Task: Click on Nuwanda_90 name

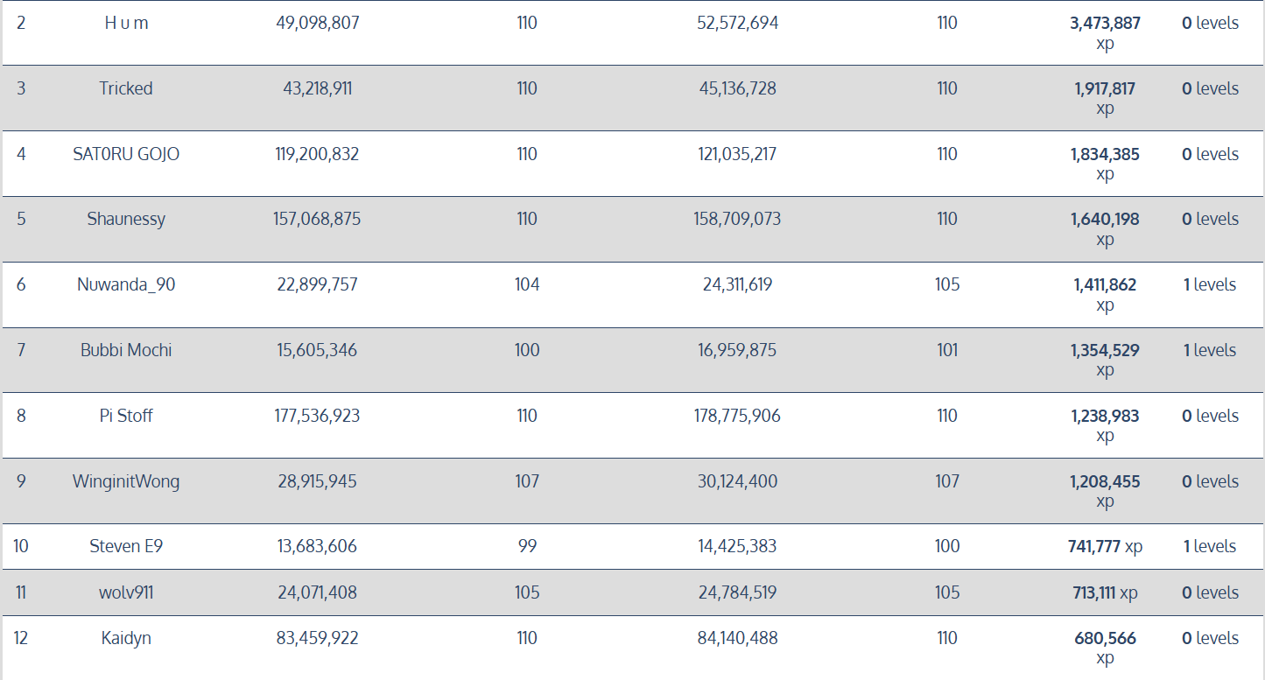Action: (126, 284)
